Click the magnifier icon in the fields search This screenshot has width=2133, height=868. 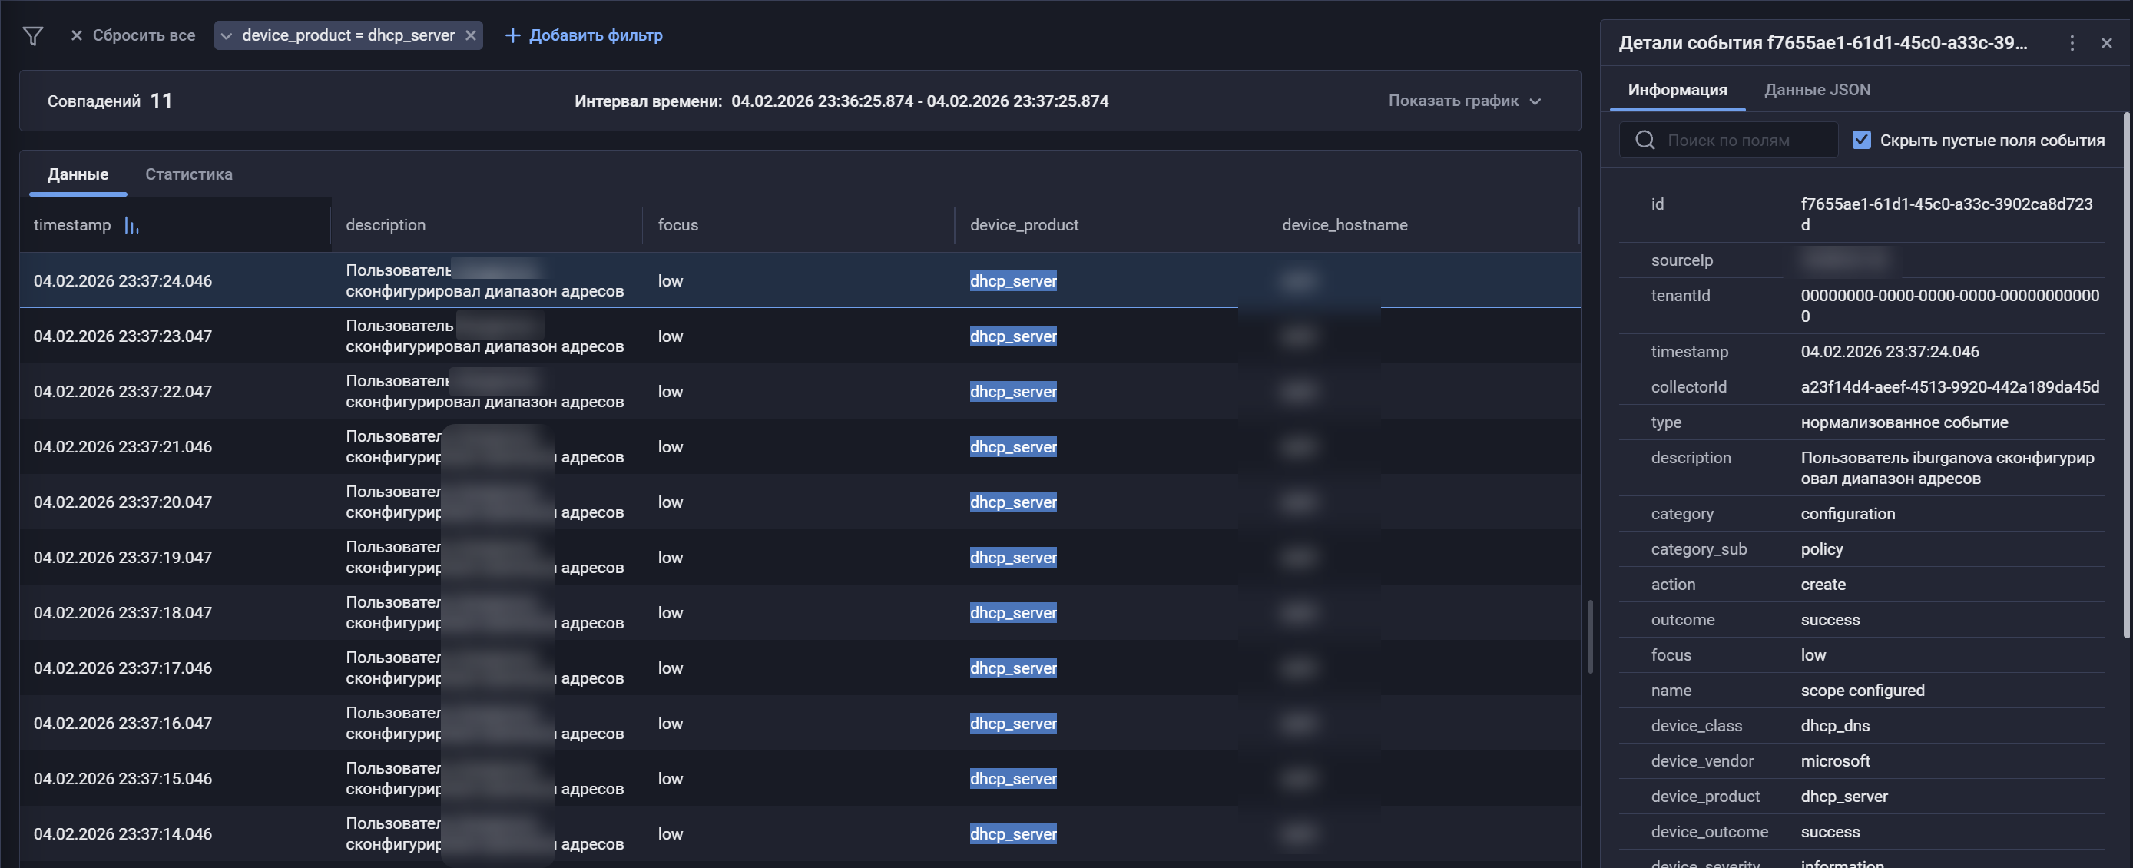(x=1644, y=139)
